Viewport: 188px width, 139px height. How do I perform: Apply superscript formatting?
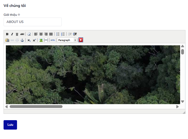(34, 40)
